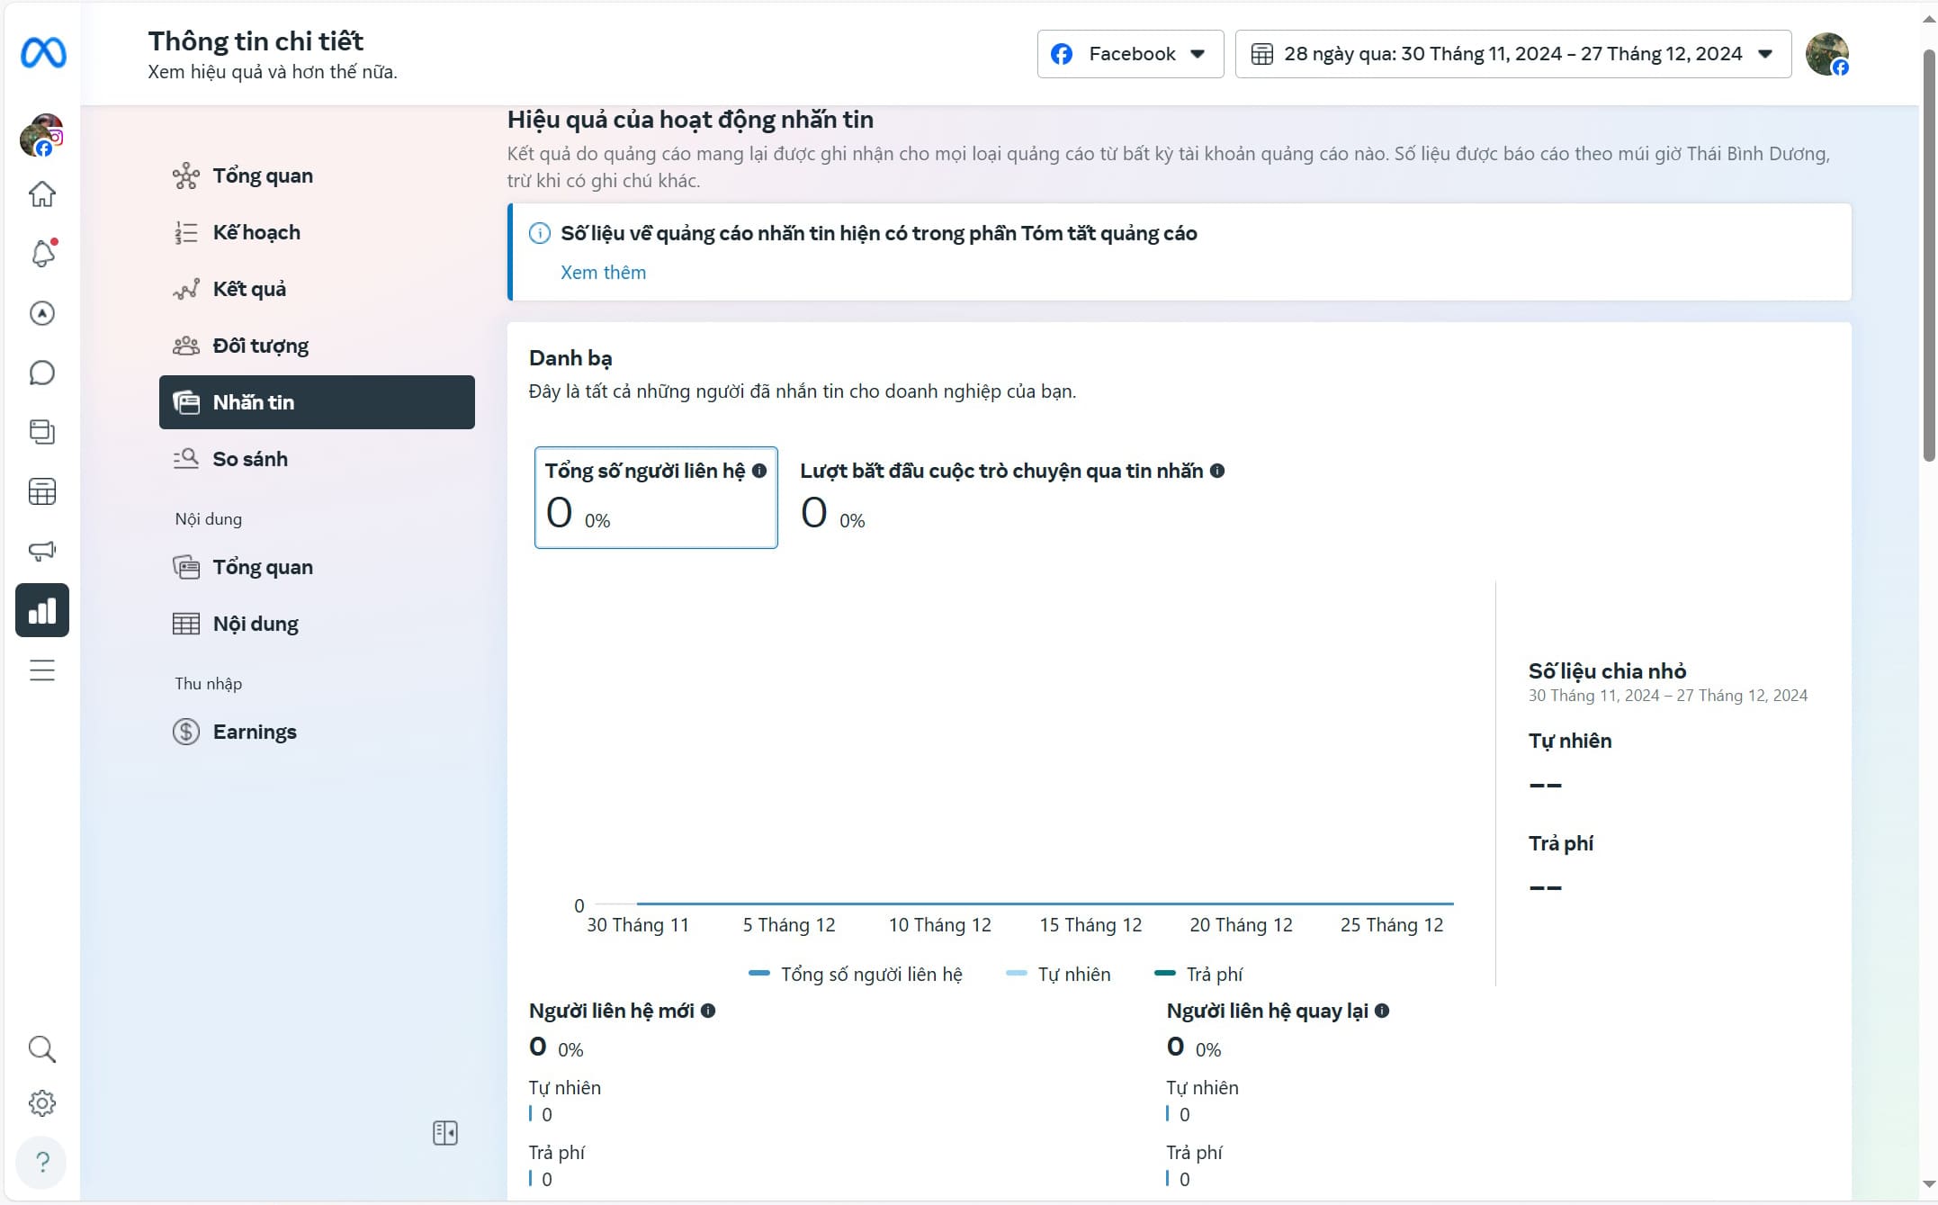This screenshot has height=1205, width=1938.
Task: Open notifications bell icon
Action: pyautogui.click(x=42, y=254)
